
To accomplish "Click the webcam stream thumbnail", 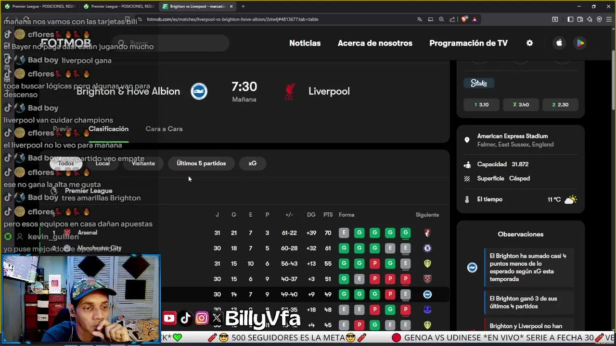I will (81, 299).
